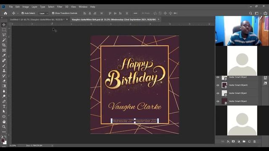Open the File menu

point(11,7)
